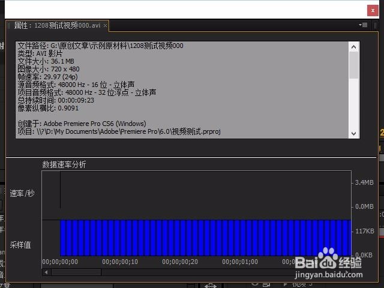Viewport: 384px width, 288px height.
Task: Click the 速率/秒 label
Action: point(22,193)
